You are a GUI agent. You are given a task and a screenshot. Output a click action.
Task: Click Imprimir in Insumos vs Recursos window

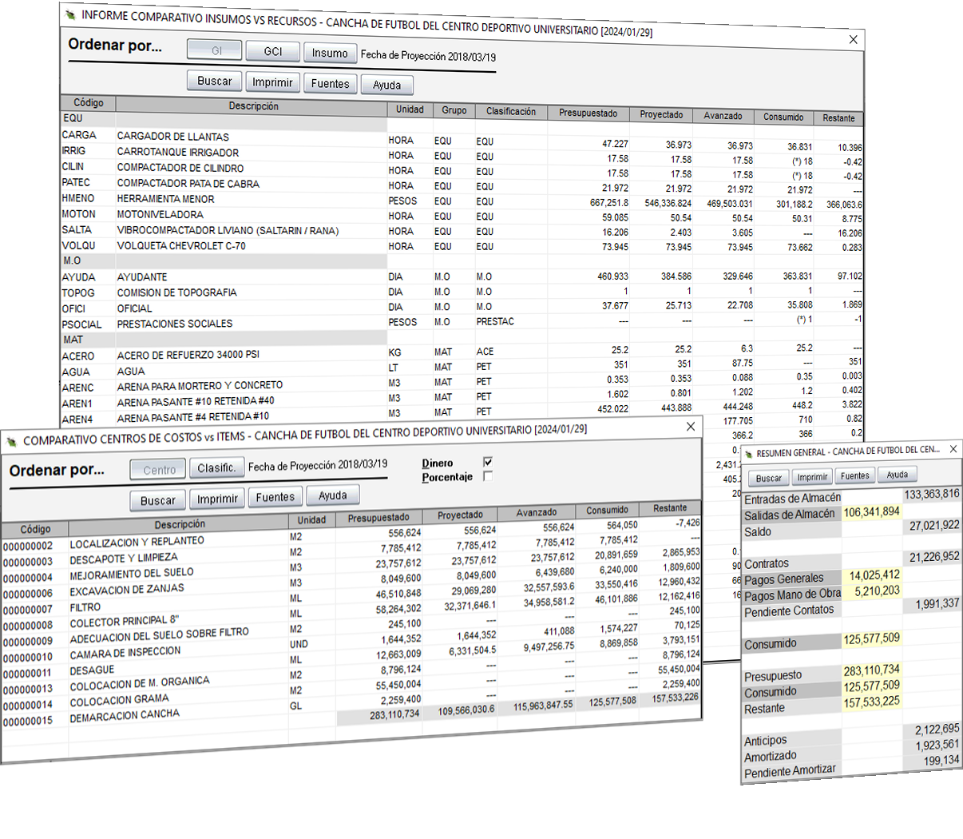[x=272, y=82]
